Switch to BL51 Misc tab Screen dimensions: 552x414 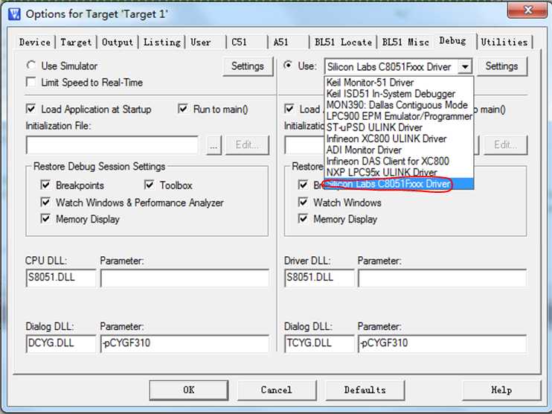pyautogui.click(x=405, y=42)
